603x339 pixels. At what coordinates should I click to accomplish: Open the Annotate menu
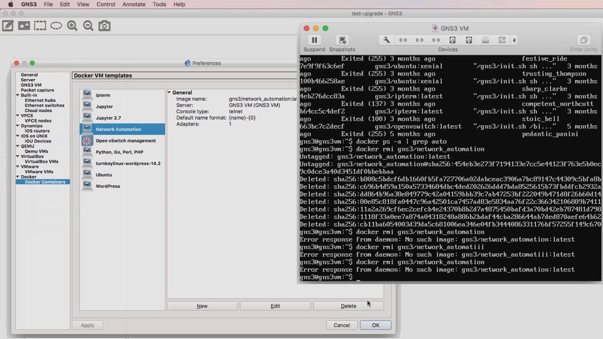(x=134, y=4)
